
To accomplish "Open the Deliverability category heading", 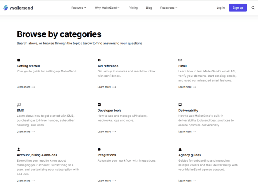I will click(188, 110).
